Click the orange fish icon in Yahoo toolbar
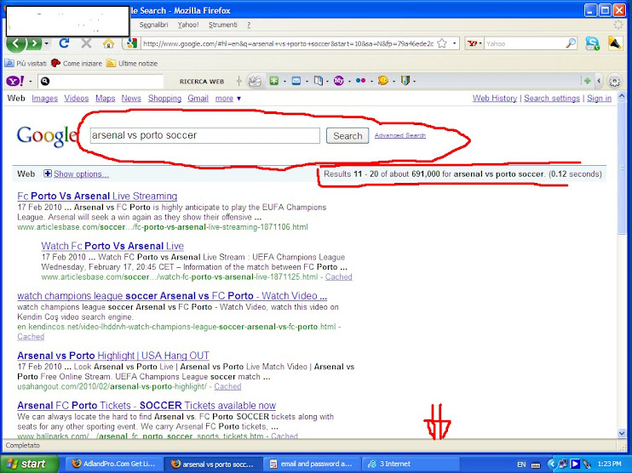 pos(383,81)
